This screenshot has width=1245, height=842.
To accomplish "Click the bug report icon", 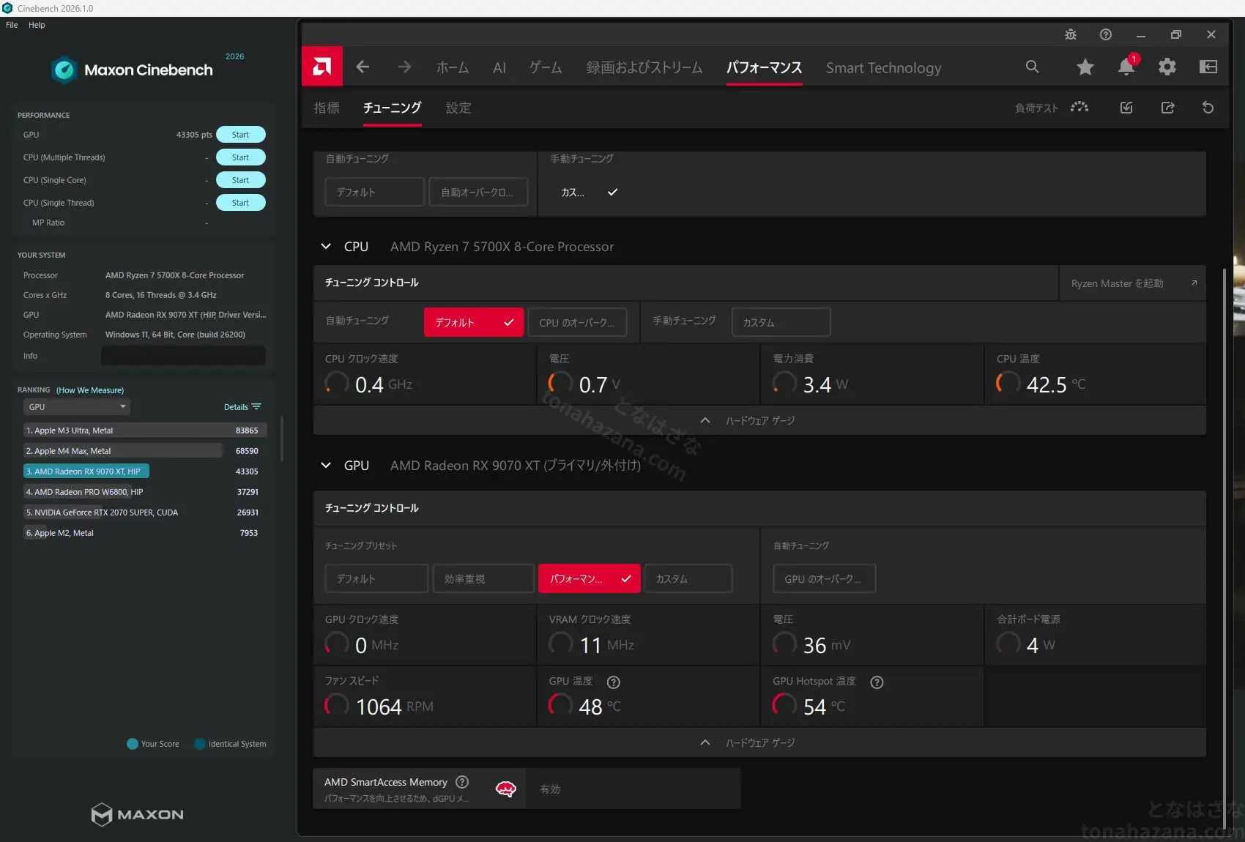I will [x=1071, y=34].
